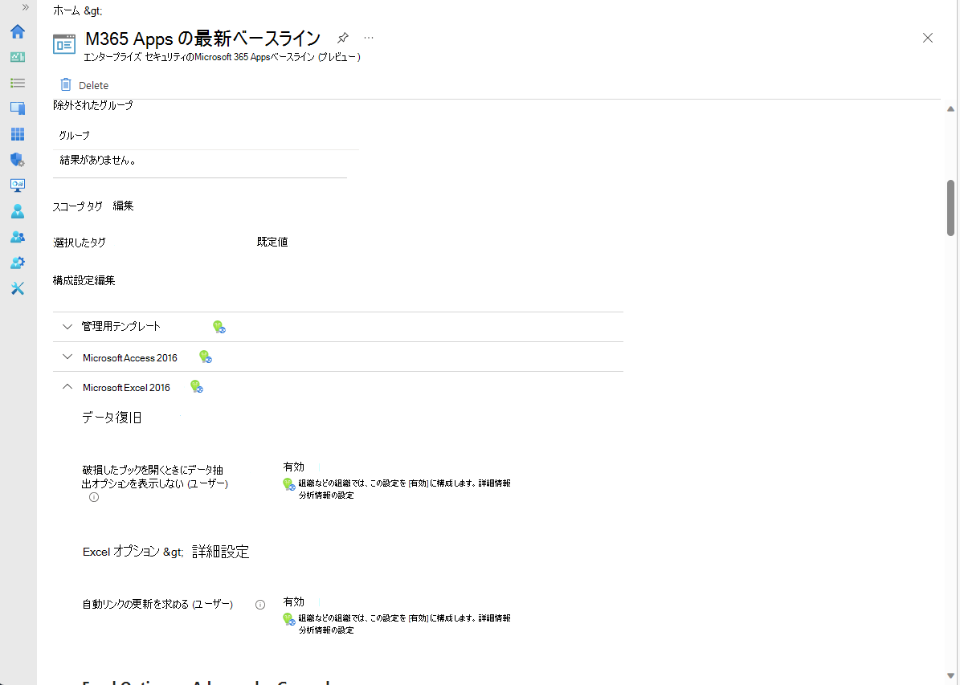
Task: Click insight lightbulb beside Microsoft Access 2016
Action: tap(206, 357)
